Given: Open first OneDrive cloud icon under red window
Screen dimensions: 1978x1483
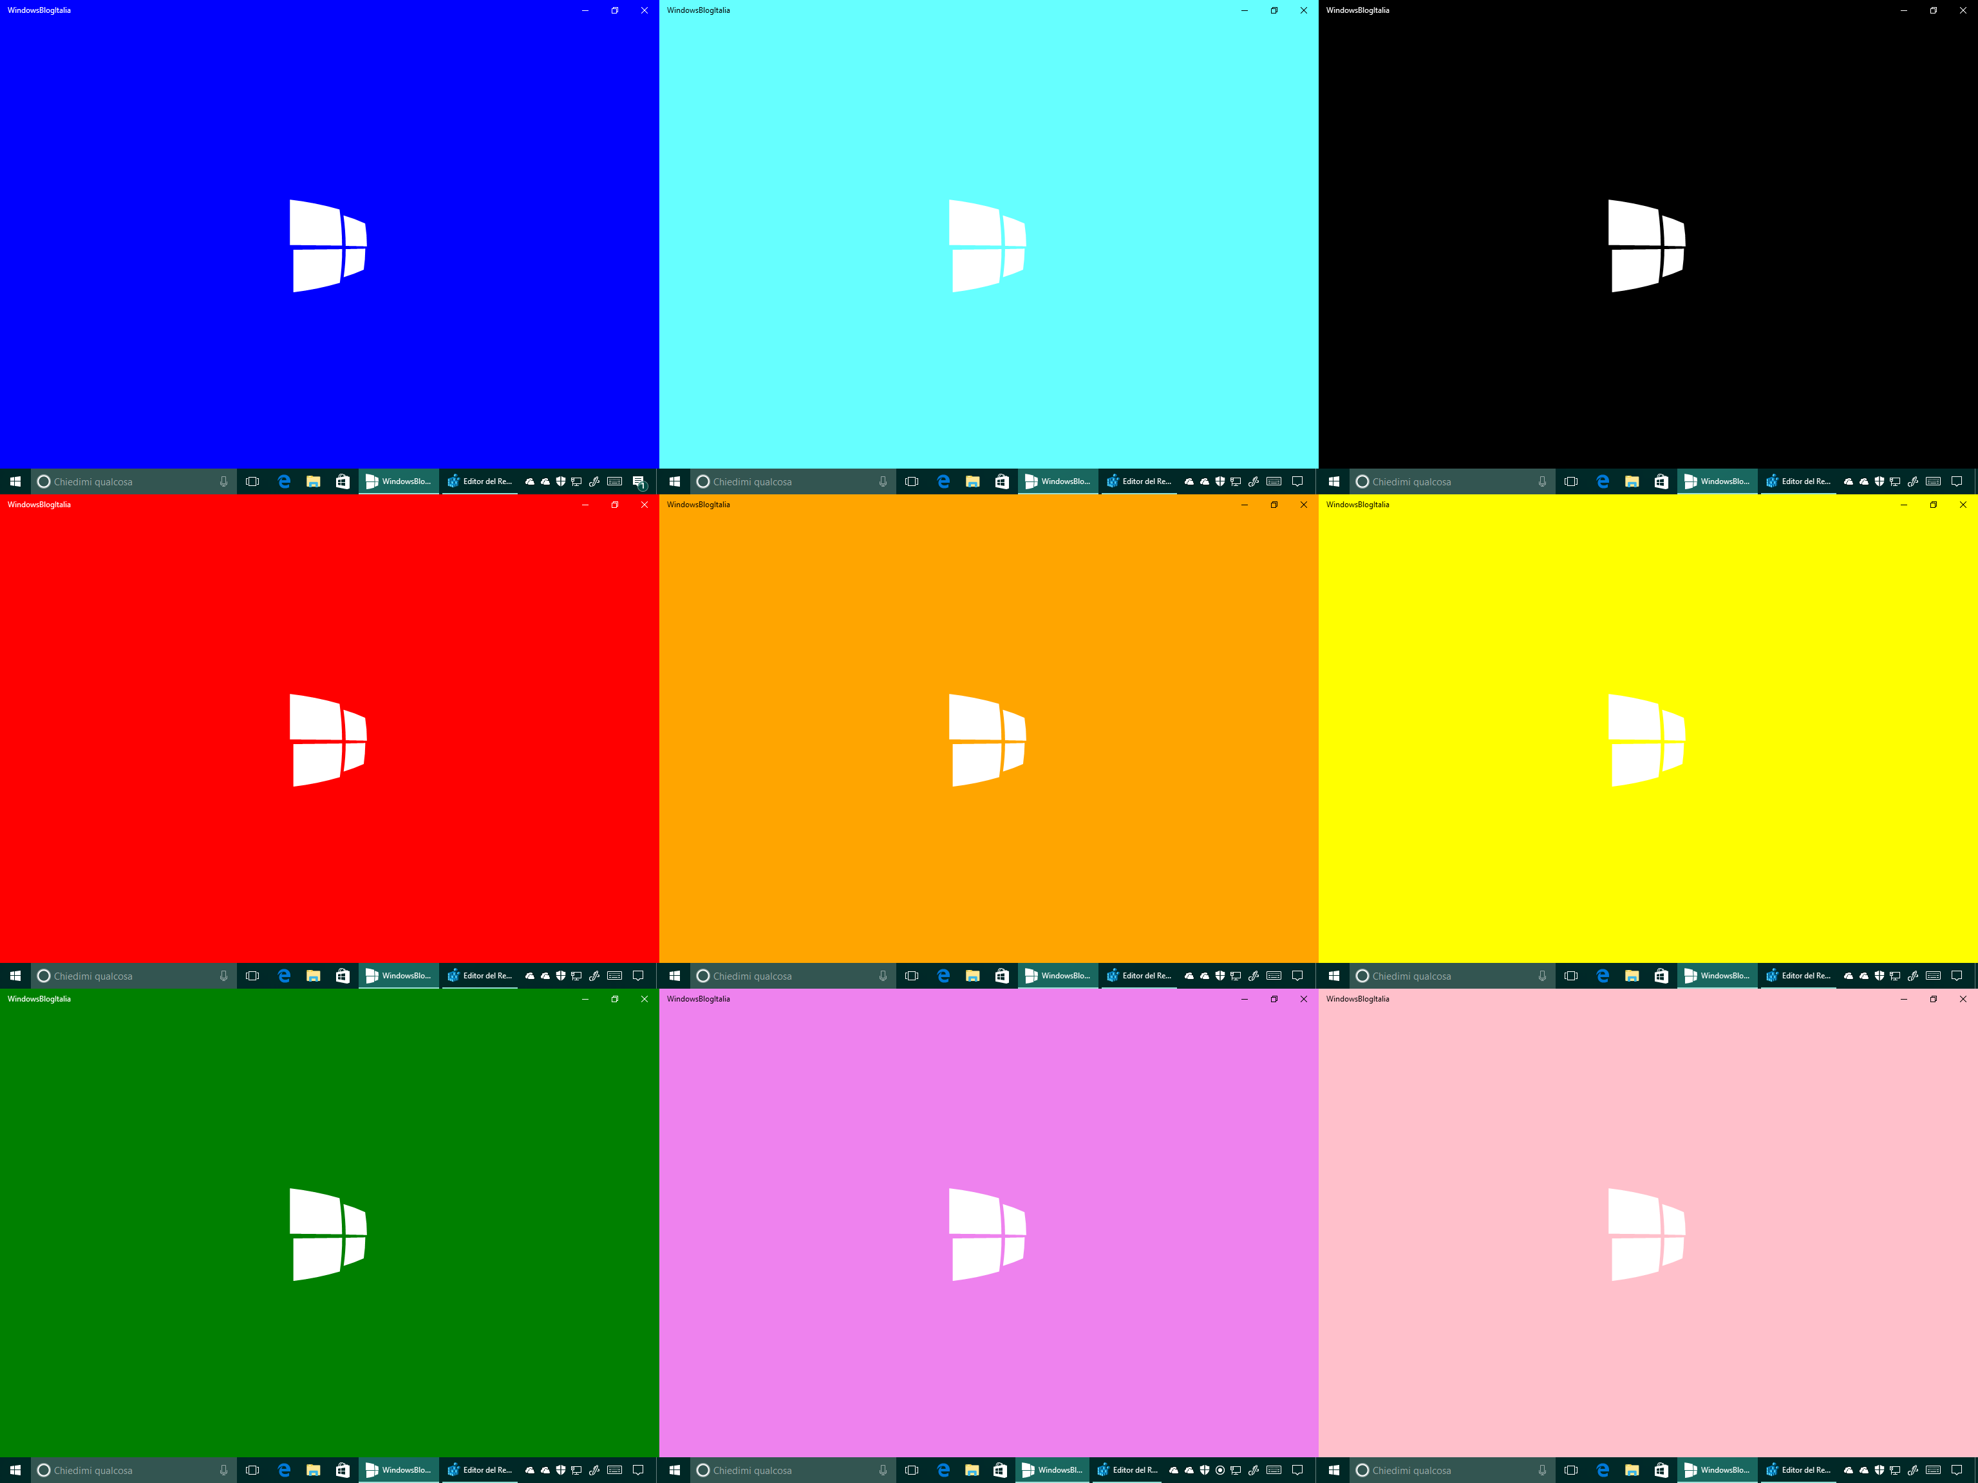Looking at the screenshot, I should pyautogui.click(x=529, y=976).
